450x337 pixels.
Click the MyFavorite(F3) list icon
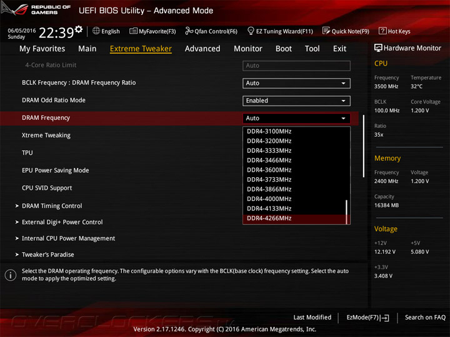point(133,31)
